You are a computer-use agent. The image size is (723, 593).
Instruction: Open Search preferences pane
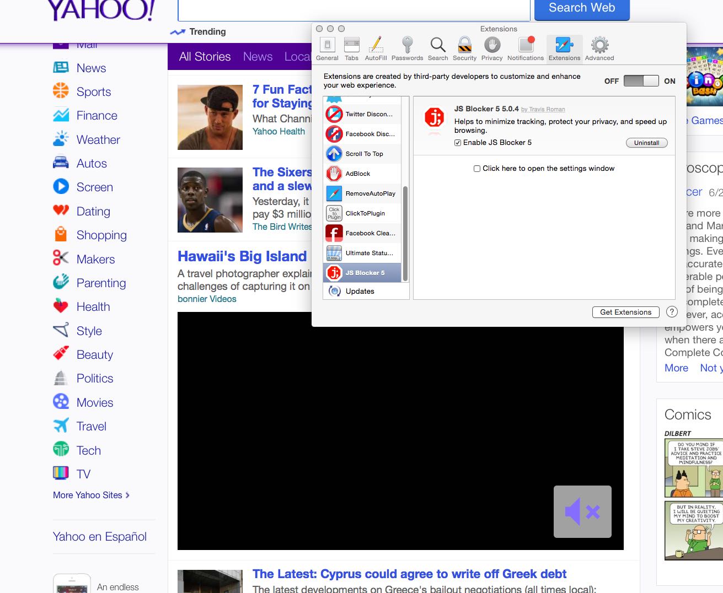(x=438, y=48)
